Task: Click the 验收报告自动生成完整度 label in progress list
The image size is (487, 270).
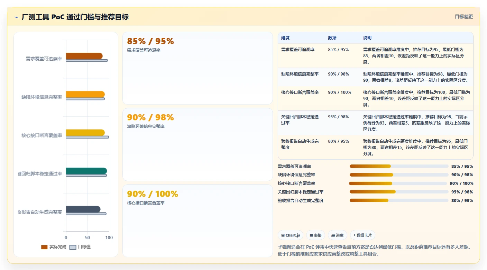Action: (x=301, y=200)
